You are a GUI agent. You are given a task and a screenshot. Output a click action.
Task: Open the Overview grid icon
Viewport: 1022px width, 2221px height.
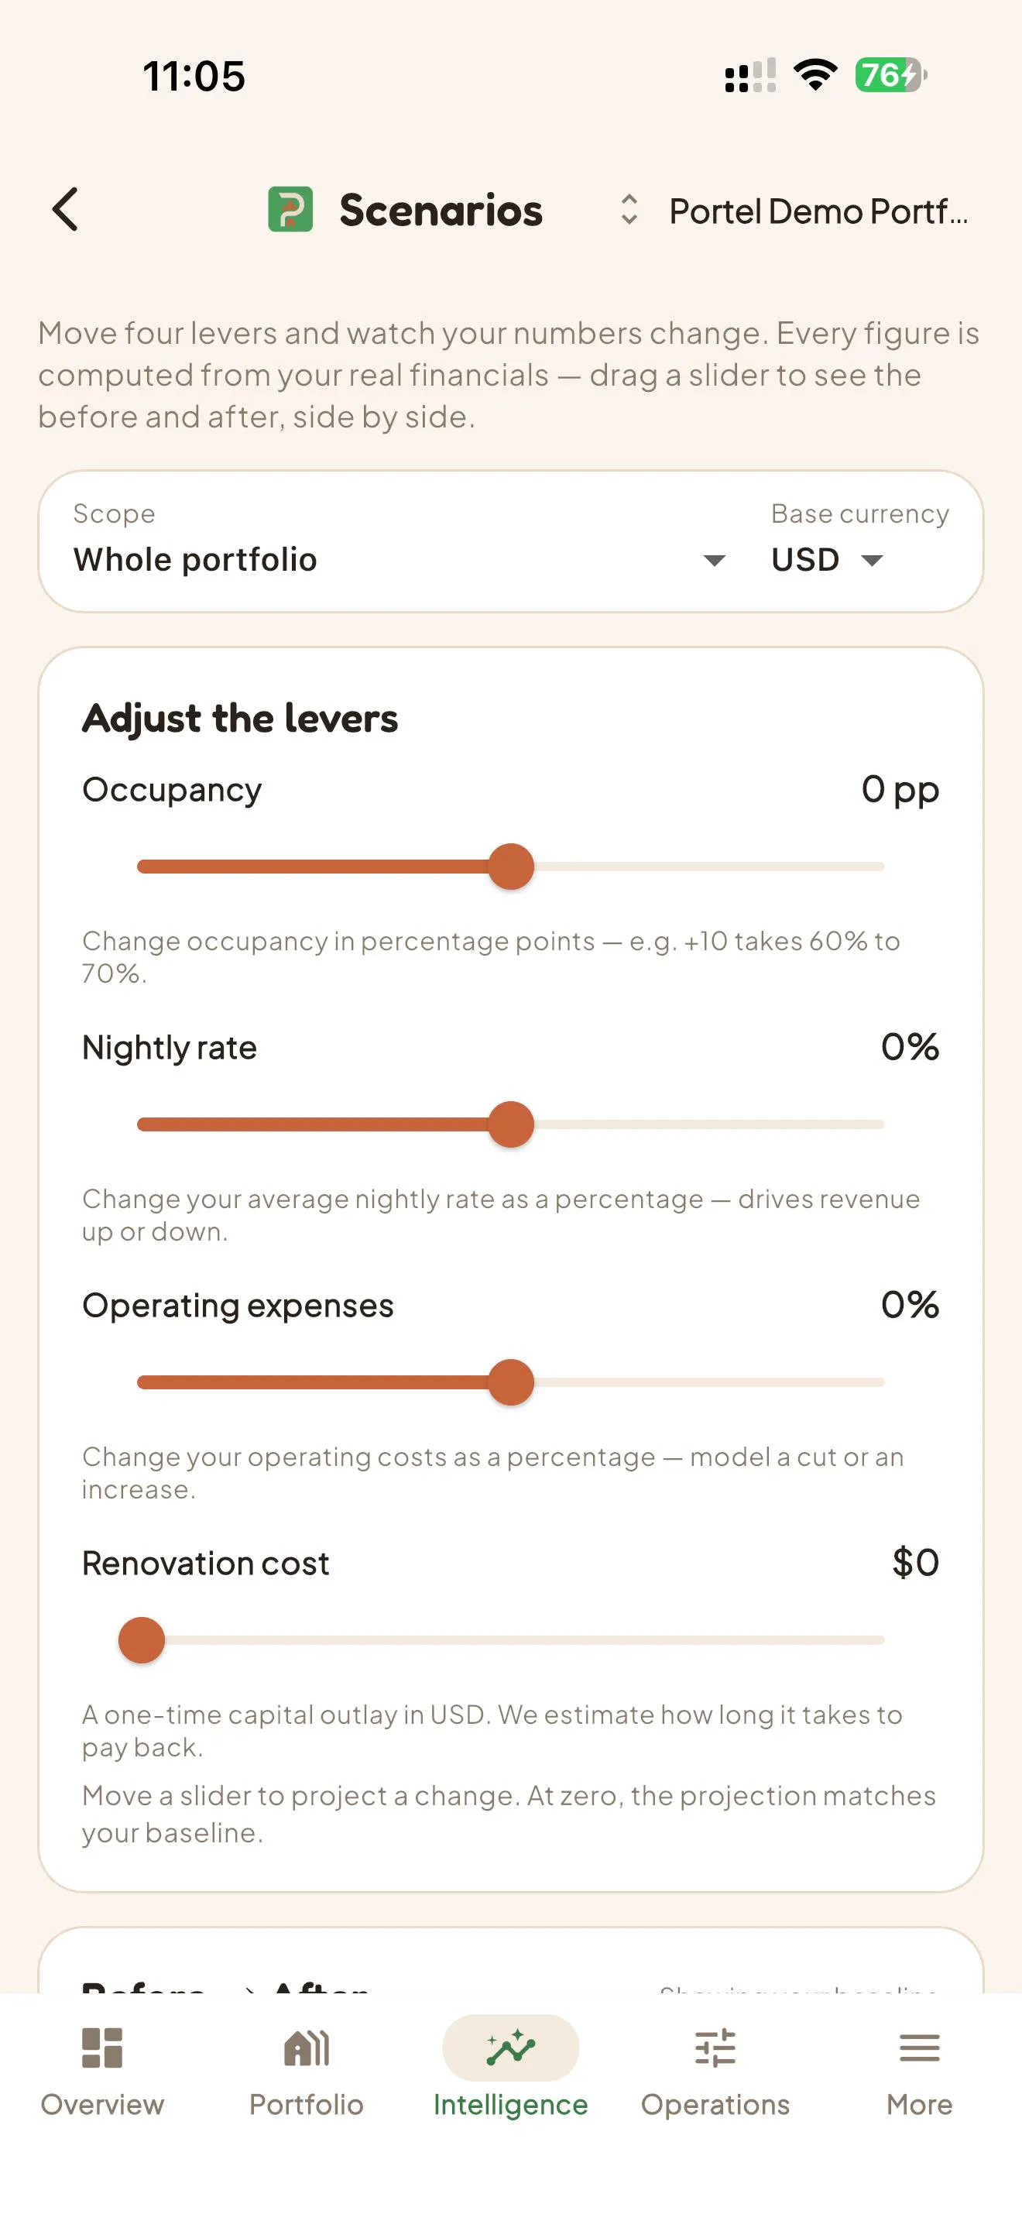click(101, 2047)
